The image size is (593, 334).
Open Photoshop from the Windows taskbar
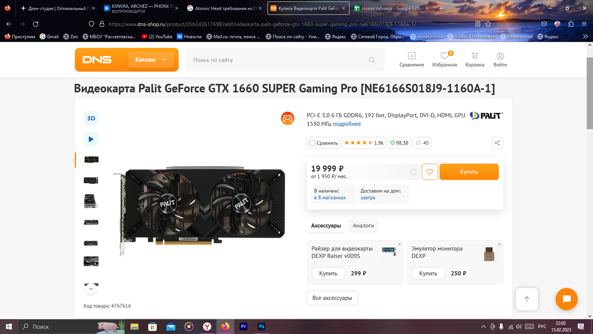coord(262,327)
